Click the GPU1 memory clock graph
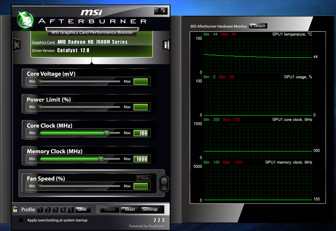Viewport: 336px width, 231px height. coord(258,183)
